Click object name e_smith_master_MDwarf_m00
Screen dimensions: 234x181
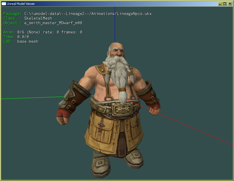pos(53,23)
